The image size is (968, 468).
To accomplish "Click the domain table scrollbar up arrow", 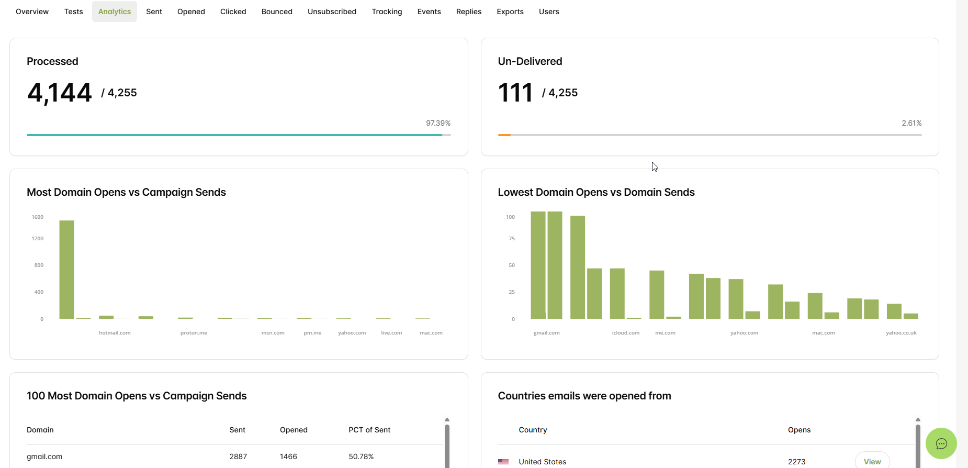I will click(447, 420).
